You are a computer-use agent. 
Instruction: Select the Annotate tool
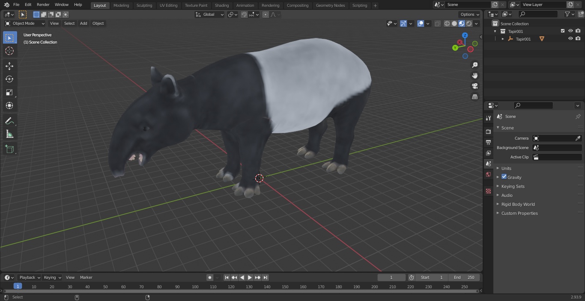9,121
